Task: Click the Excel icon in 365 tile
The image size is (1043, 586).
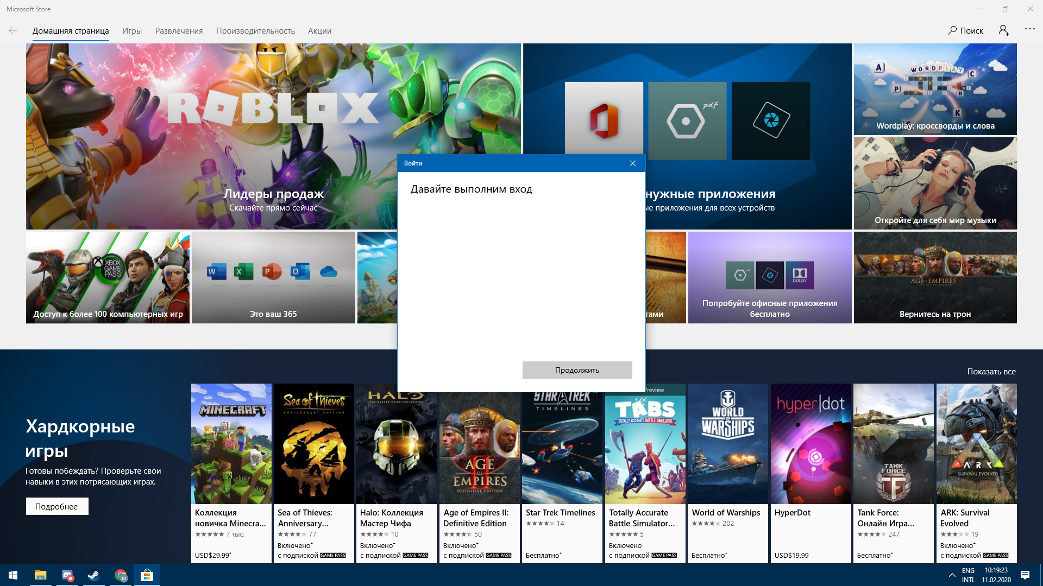Action: 243,271
